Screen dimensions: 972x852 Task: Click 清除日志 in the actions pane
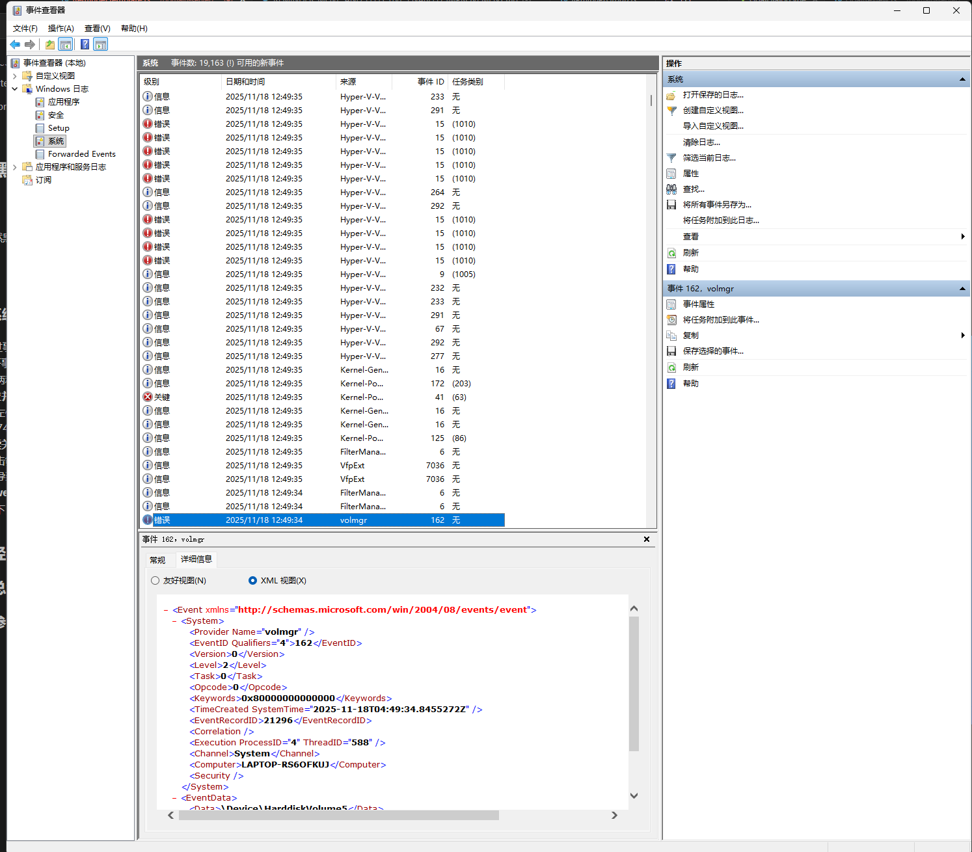(701, 142)
